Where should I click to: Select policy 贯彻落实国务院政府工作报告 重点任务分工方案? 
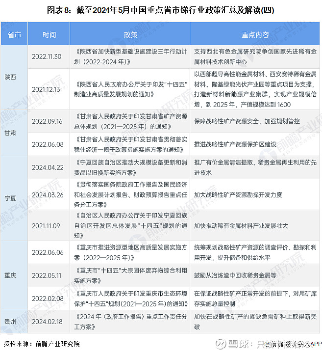131,195
